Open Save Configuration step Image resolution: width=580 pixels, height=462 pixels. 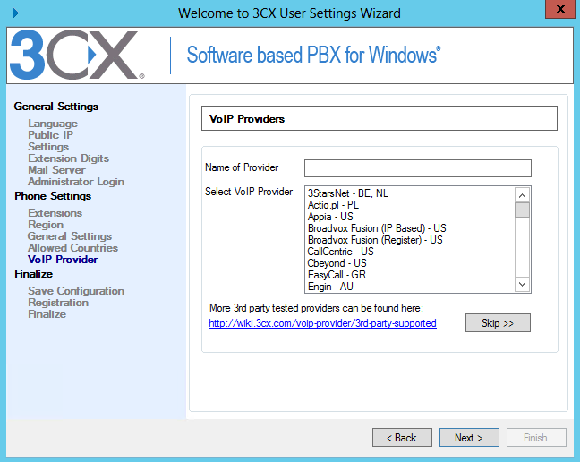(x=76, y=291)
